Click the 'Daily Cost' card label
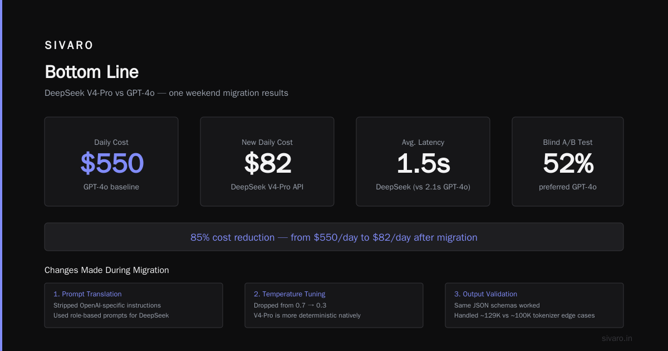This screenshot has width=668, height=351. [x=111, y=142]
